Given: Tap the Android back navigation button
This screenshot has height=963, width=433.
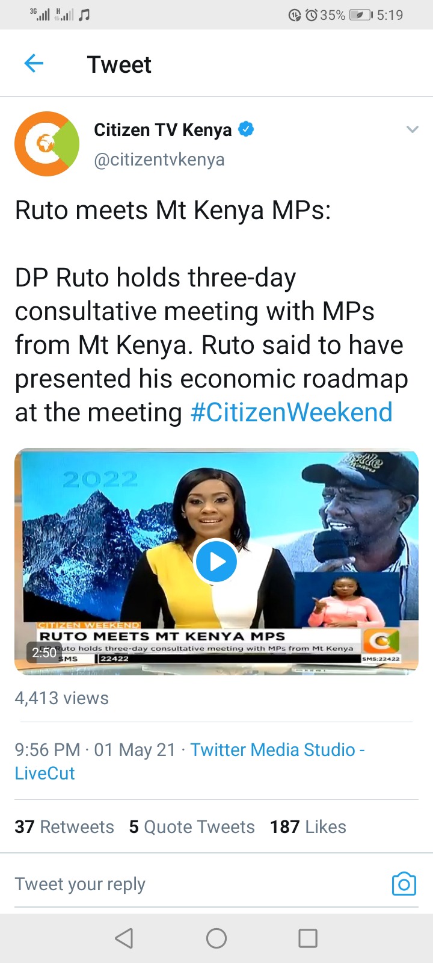Looking at the screenshot, I should coord(124,938).
